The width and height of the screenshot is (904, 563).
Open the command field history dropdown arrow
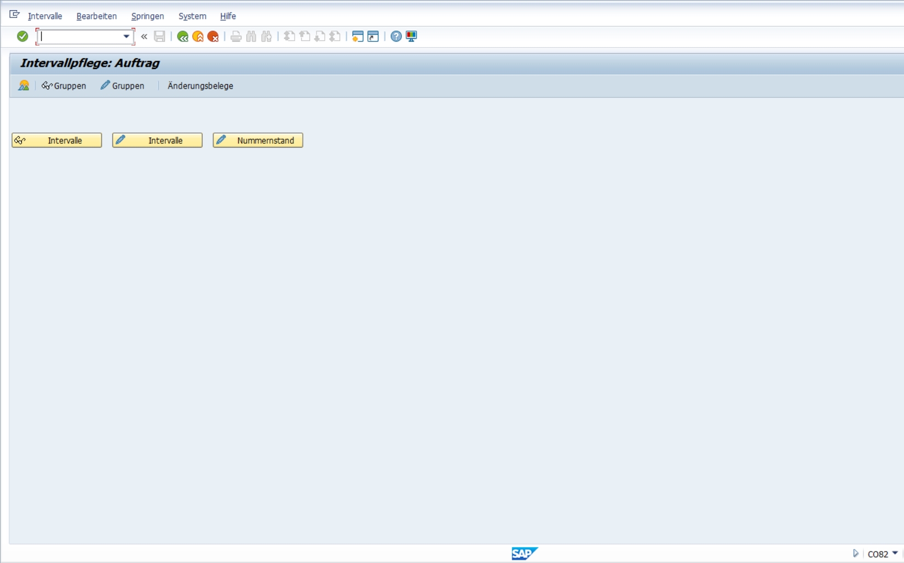tap(126, 37)
